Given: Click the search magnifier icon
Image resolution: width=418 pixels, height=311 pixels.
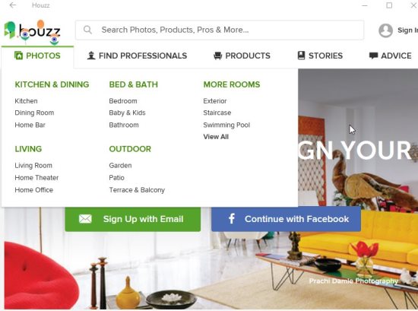Looking at the screenshot, I should 87,30.
